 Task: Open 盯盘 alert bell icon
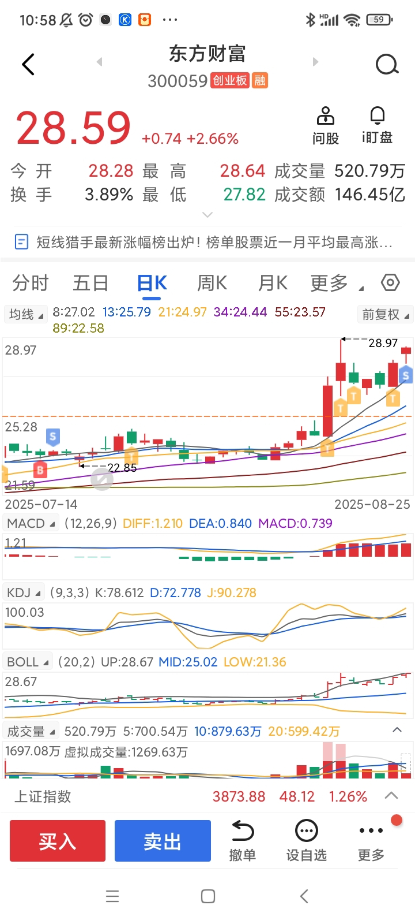[378, 125]
